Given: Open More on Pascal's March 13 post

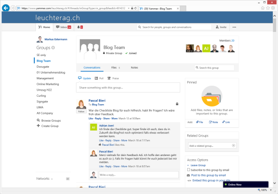Looking at the screenshot, I should pos(114,119).
